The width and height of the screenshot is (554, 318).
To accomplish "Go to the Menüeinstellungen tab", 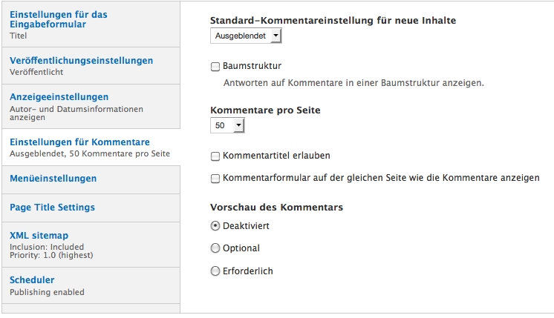I will tap(53, 179).
